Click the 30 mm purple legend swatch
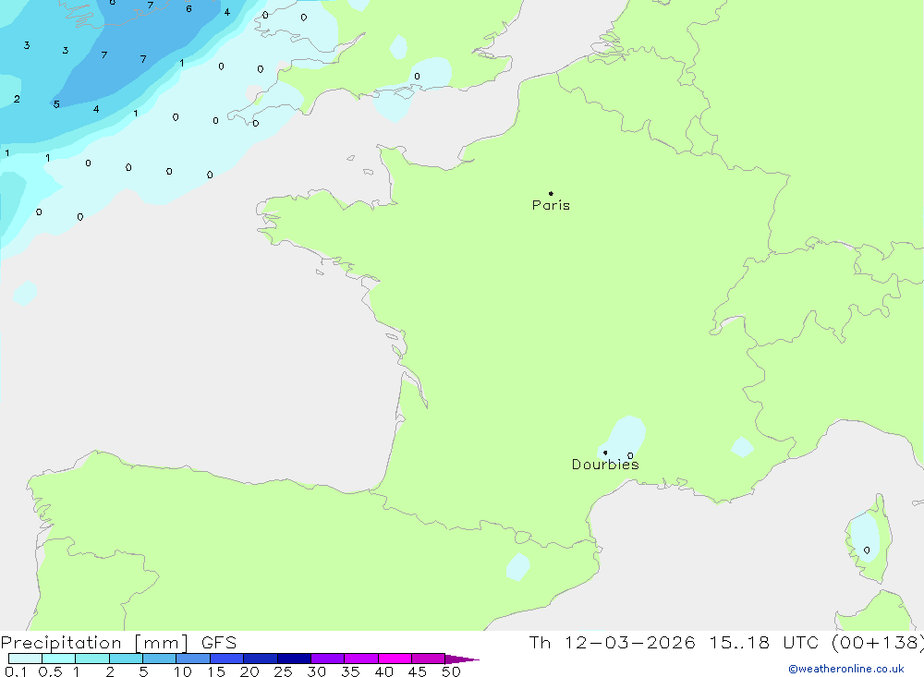Screen dimensions: 924x677 point(327,659)
